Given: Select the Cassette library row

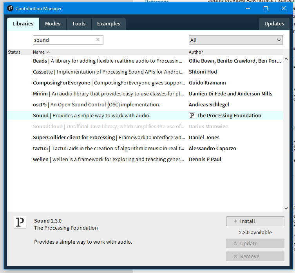Looking at the screenshot, I should [x=145, y=72].
